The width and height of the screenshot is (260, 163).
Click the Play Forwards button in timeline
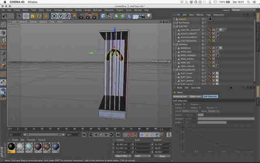(101, 135)
